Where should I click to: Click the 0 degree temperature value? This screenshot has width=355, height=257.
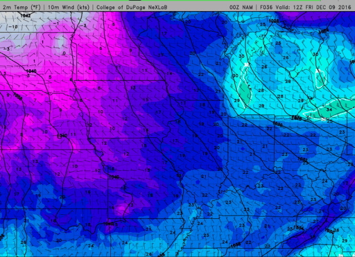64,53
